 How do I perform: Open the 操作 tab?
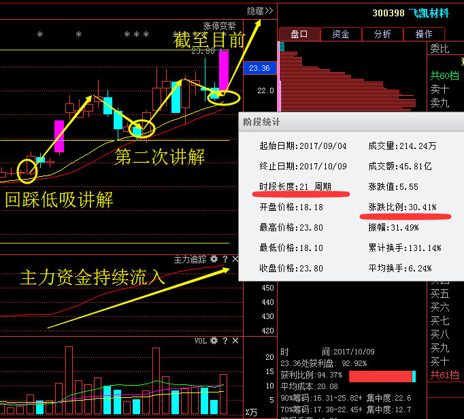click(424, 34)
